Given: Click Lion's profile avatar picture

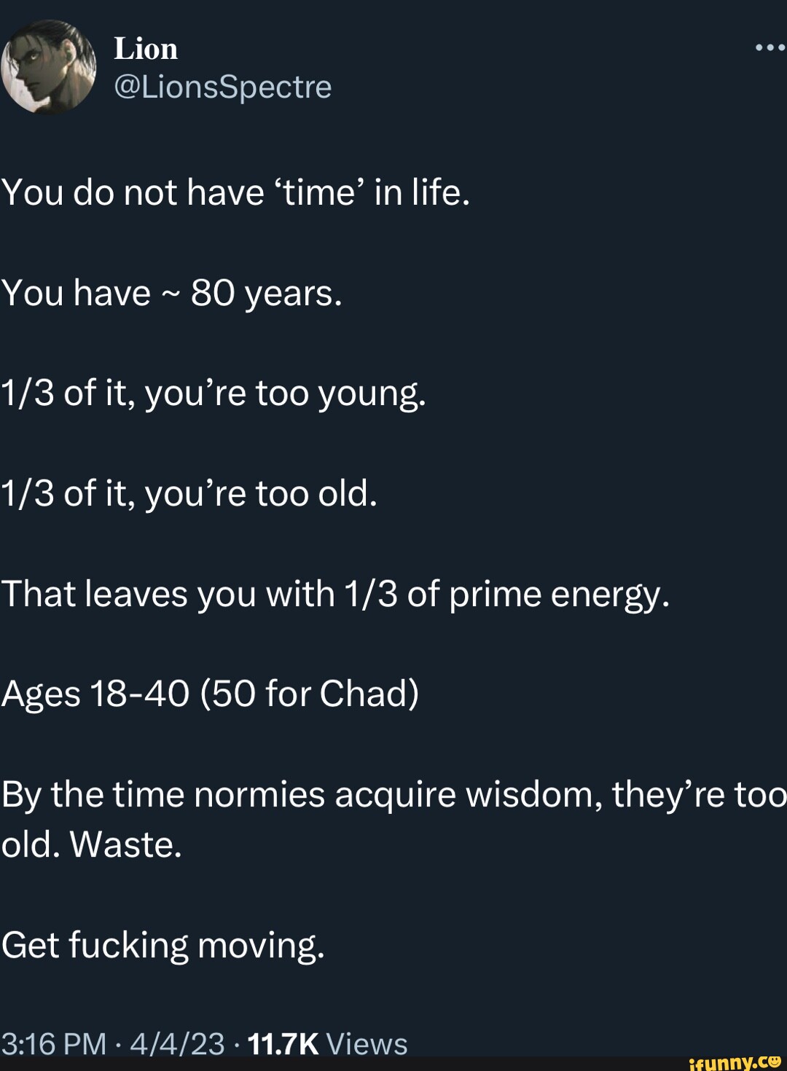Looking at the screenshot, I should click(x=48, y=67).
